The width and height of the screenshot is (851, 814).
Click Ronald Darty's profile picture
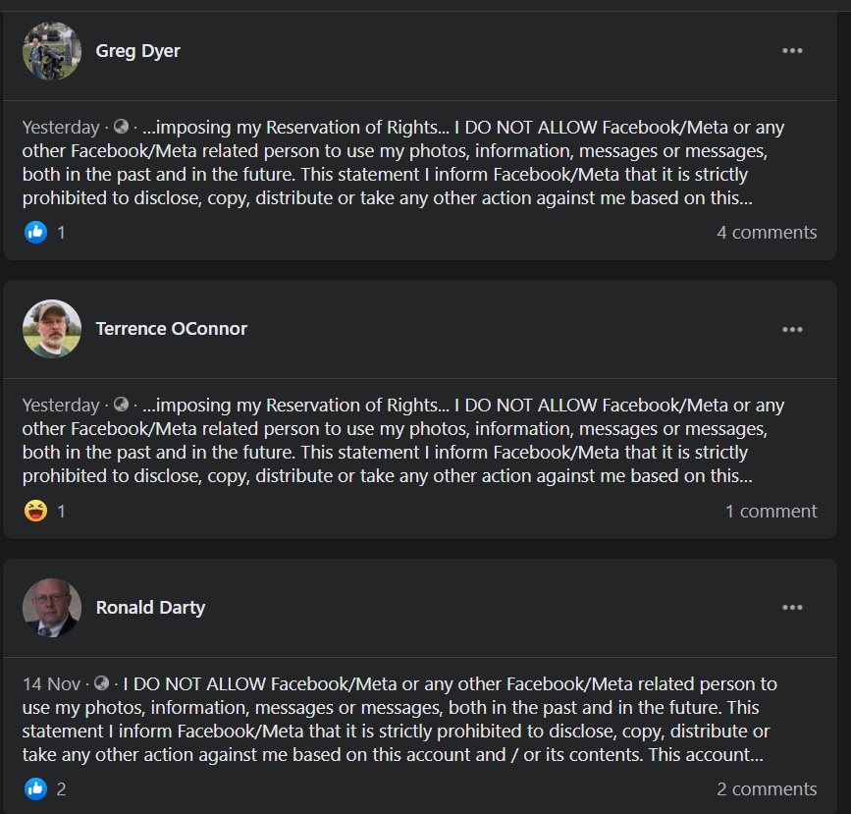(x=52, y=608)
